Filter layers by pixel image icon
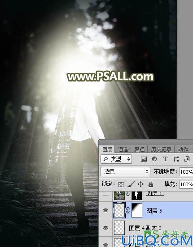The image size is (193, 247). pyautogui.click(x=144, y=159)
